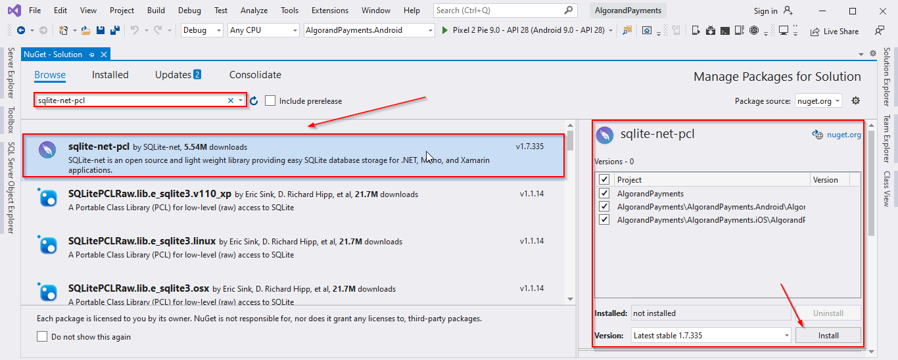Enable the Include prerelease checkbox
The width and height of the screenshot is (898, 360).
point(270,101)
